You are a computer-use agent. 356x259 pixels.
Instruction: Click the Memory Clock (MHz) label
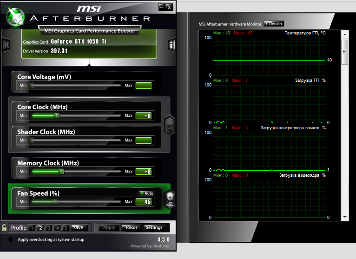tap(48, 163)
